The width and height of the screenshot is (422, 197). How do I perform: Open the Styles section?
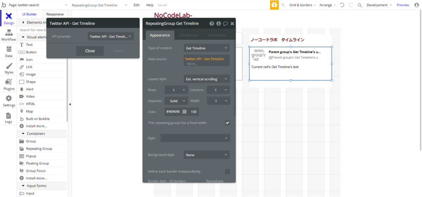(x=9, y=68)
